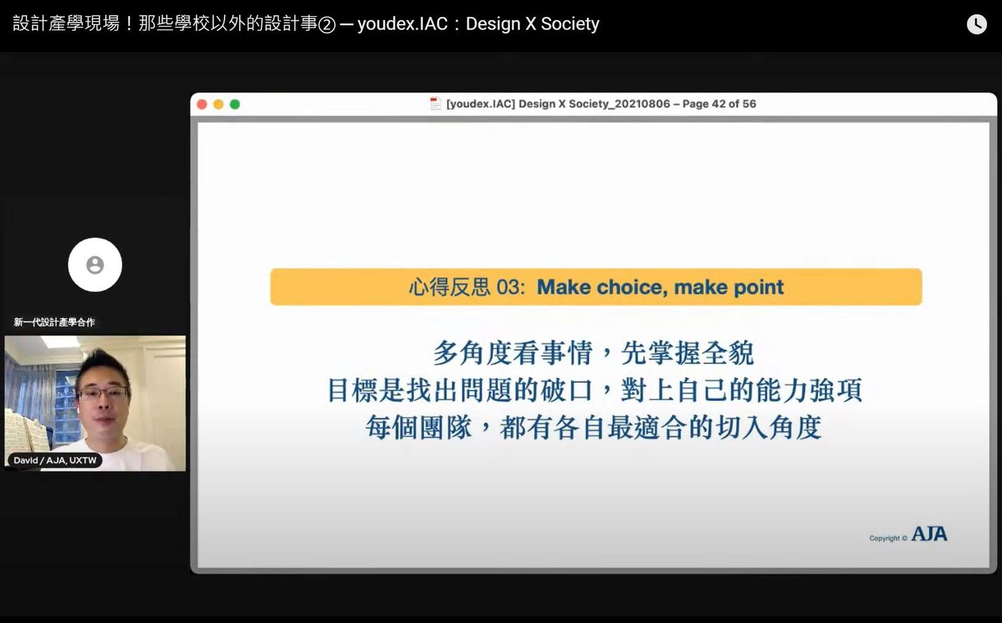The width and height of the screenshot is (1002, 623).
Task: Click the '新一代設計產學合作' participant label
Action: (54, 322)
